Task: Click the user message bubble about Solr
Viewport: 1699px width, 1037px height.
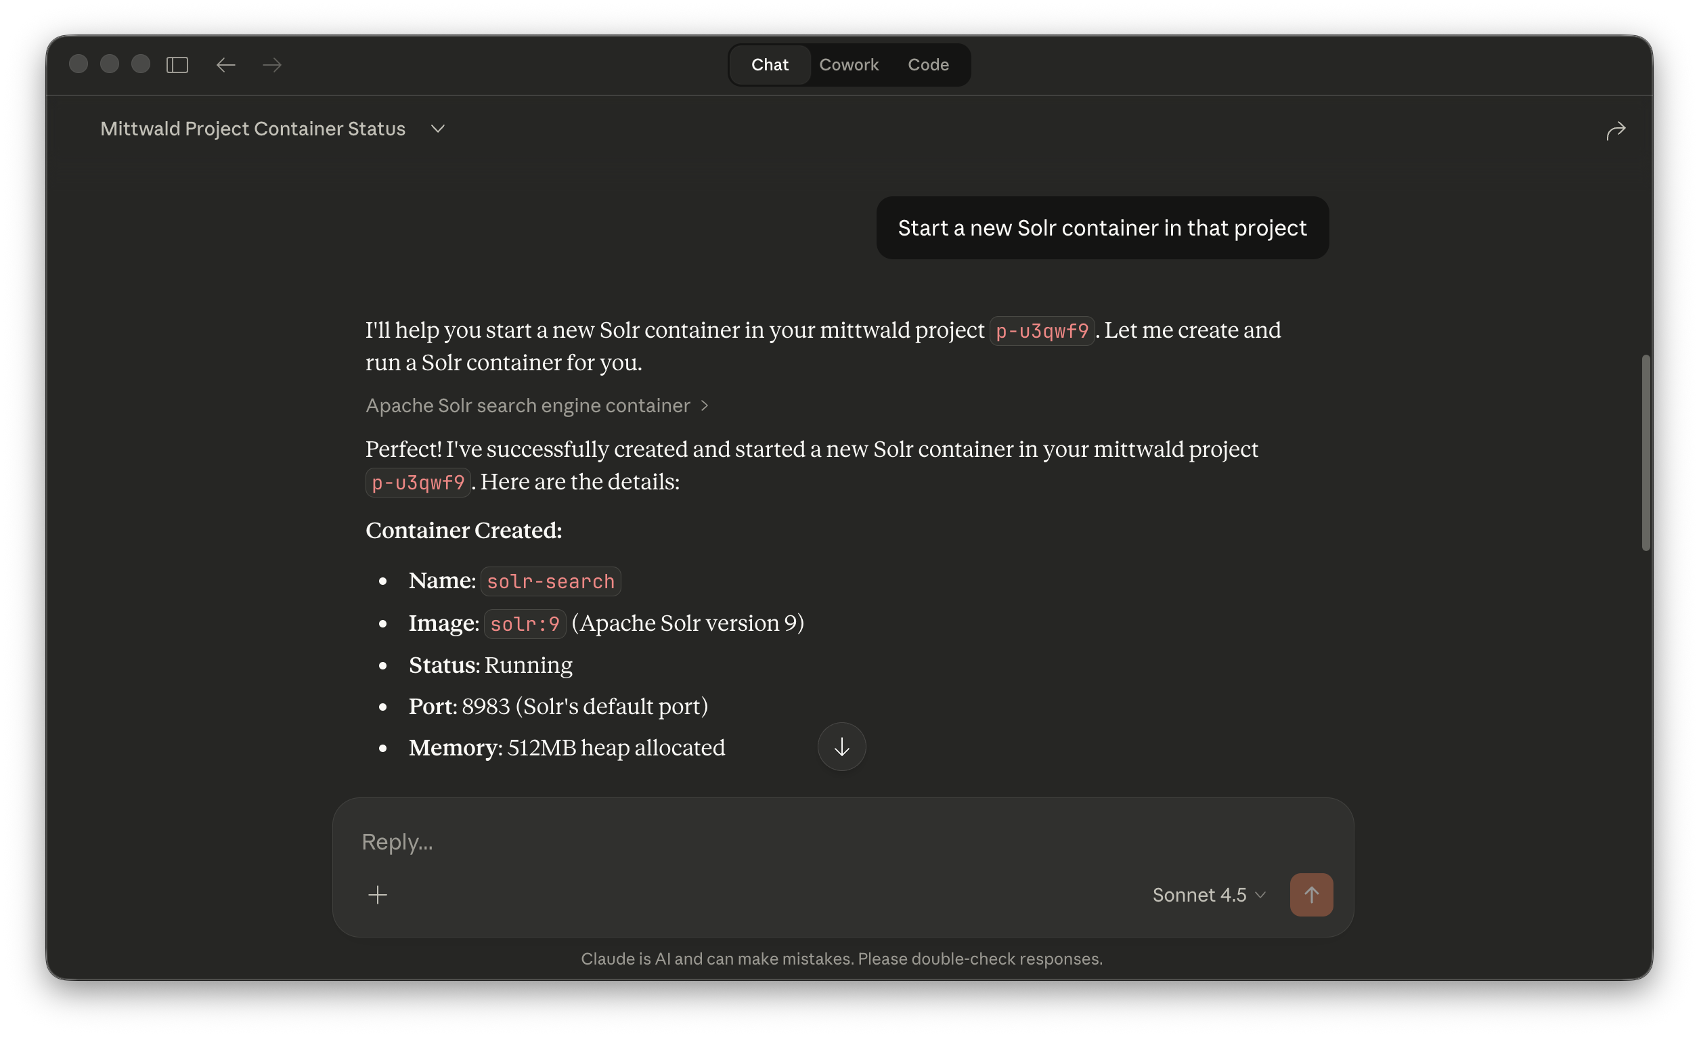Action: point(1102,228)
